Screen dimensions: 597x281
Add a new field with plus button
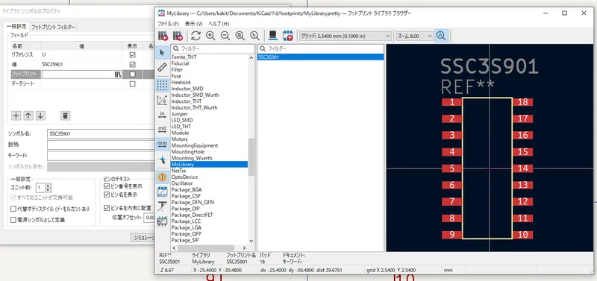pyautogui.click(x=16, y=116)
